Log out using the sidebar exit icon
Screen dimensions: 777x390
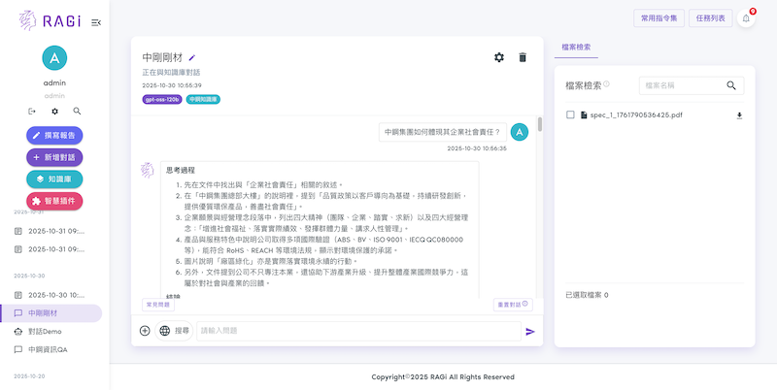click(x=32, y=112)
